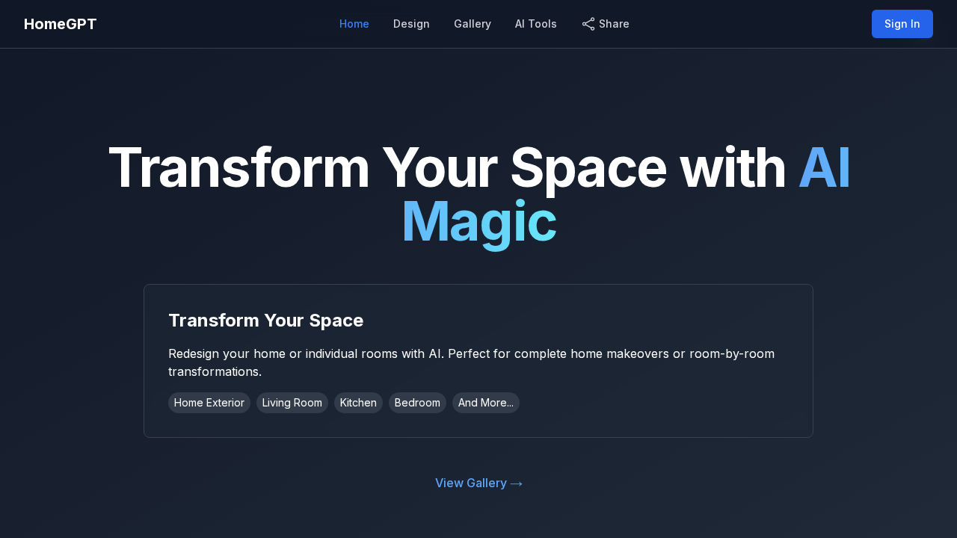
Task: Navigate to the Gallery section
Action: click(x=473, y=23)
